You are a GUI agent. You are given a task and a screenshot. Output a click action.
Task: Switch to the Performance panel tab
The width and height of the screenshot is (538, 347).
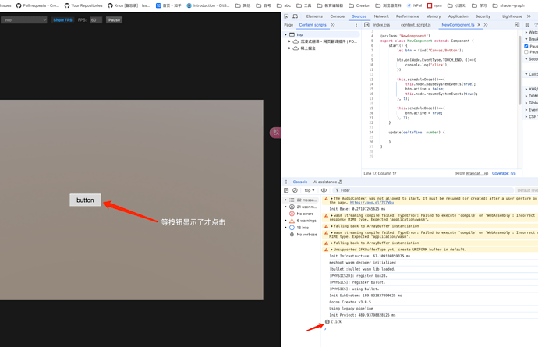[x=407, y=16]
